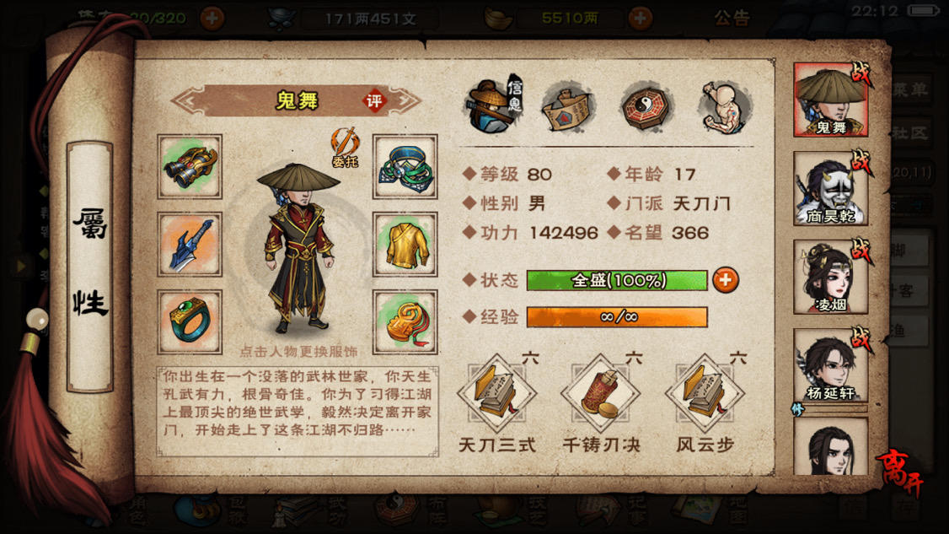The height and width of the screenshot is (534, 949).
Task: Select the blue blade weapon slot
Action: (x=190, y=245)
